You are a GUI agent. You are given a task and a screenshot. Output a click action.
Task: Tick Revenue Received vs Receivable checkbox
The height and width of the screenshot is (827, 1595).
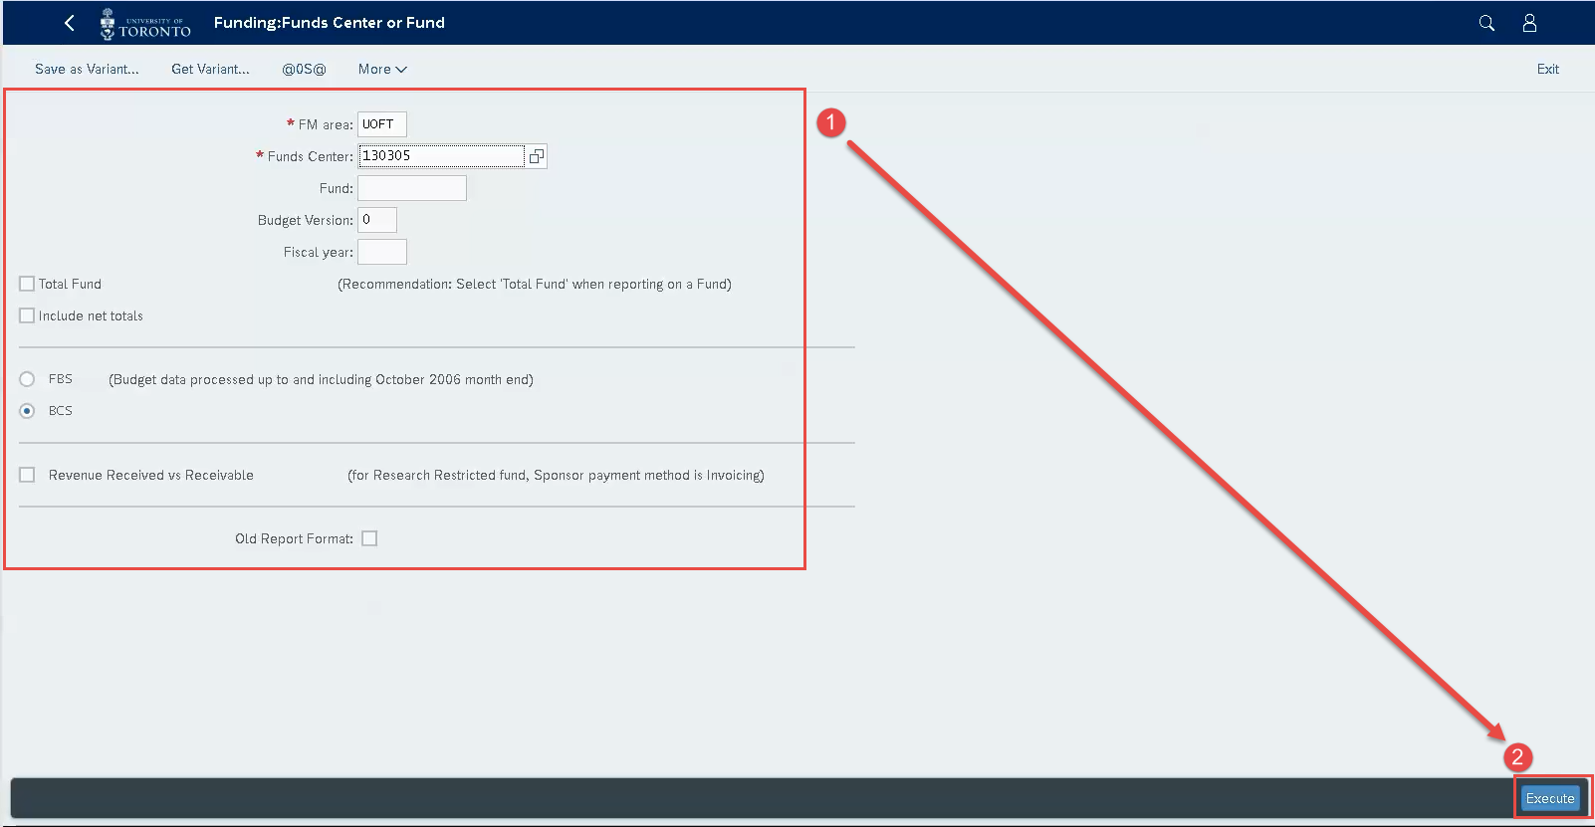point(27,475)
